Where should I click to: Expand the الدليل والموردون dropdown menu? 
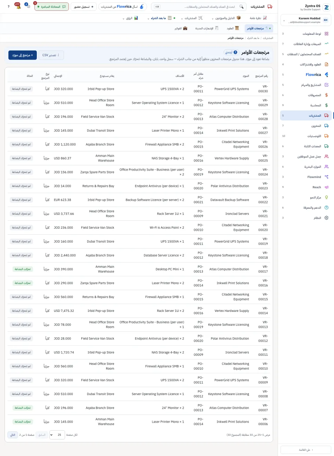[x=226, y=18]
